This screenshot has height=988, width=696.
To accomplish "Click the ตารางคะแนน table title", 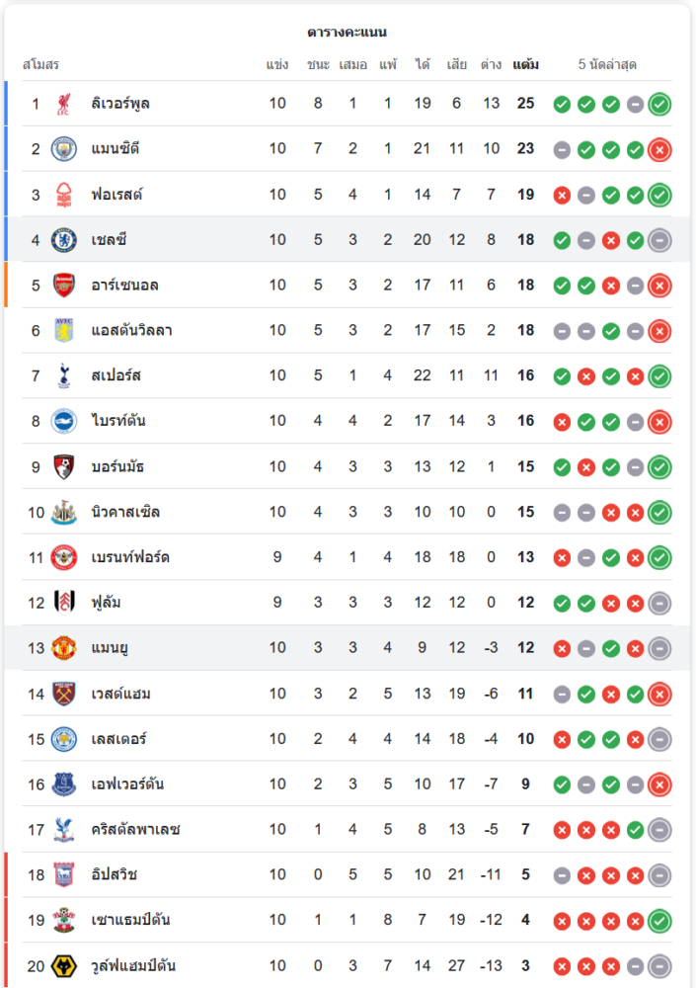I will coord(348,32).
